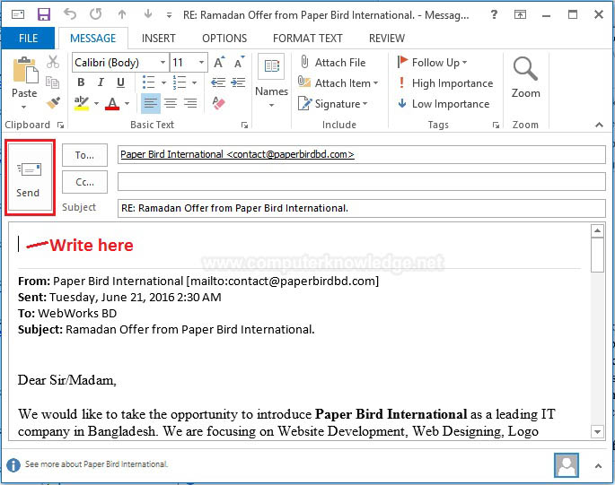615x485 pixels.
Task: Toggle Bold formatting
Action: [x=81, y=82]
